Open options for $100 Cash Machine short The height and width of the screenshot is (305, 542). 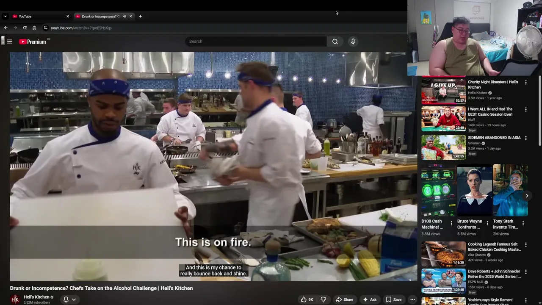451,223
